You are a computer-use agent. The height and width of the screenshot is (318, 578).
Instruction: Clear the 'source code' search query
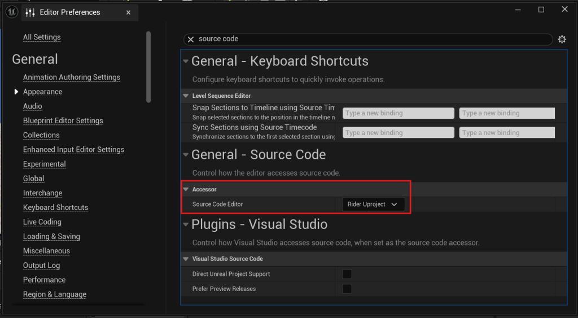(x=191, y=39)
